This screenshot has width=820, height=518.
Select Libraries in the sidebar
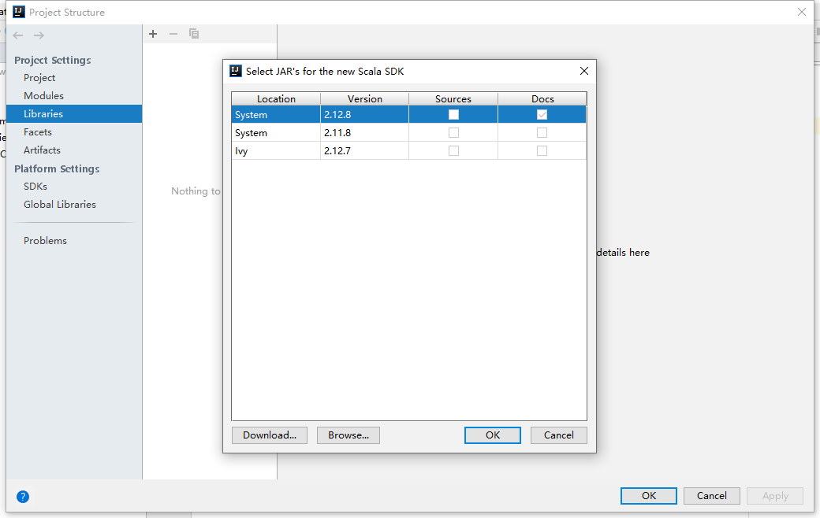pos(74,114)
